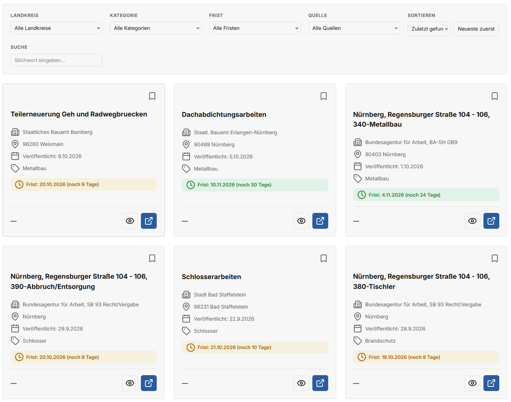Bookmark the Teilerneuerung Geh und Radwegbruecken card

coord(152,96)
